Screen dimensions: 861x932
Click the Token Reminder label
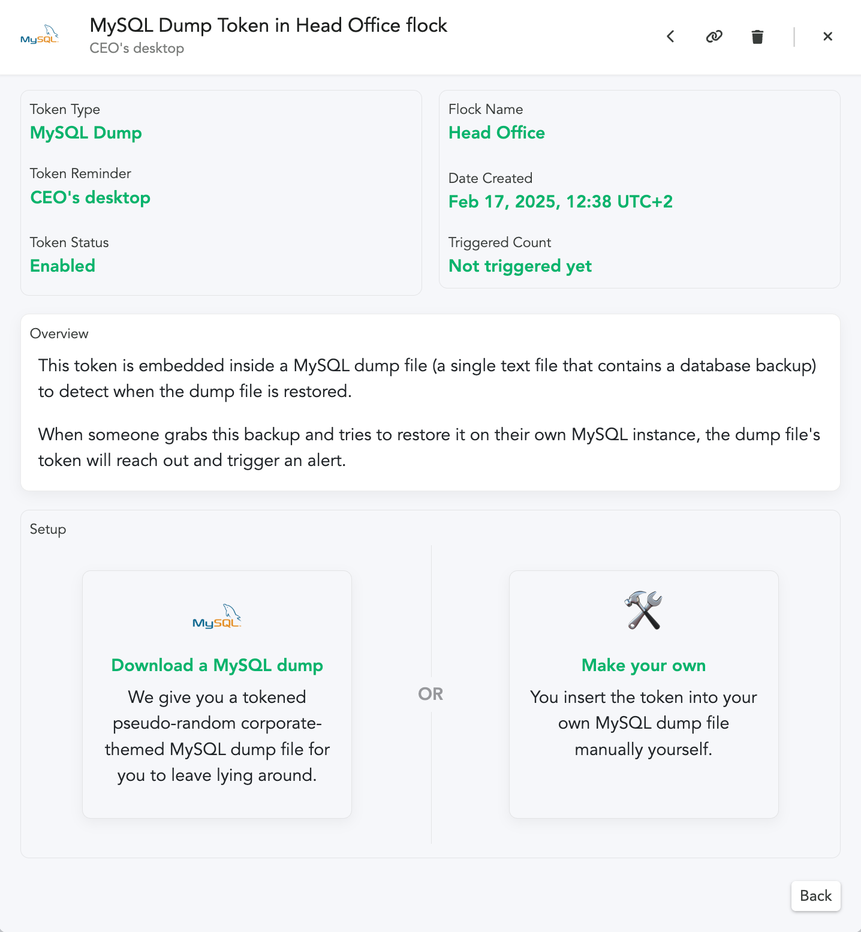pyautogui.click(x=80, y=173)
